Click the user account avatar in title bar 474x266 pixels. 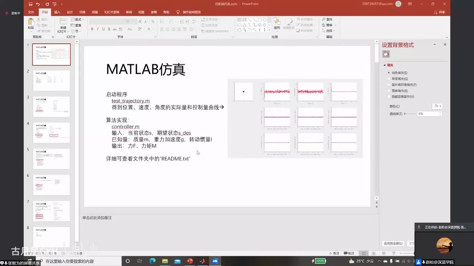[x=398, y=4]
